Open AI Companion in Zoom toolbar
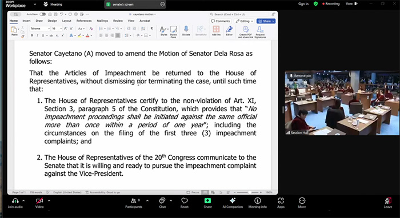 233,203
